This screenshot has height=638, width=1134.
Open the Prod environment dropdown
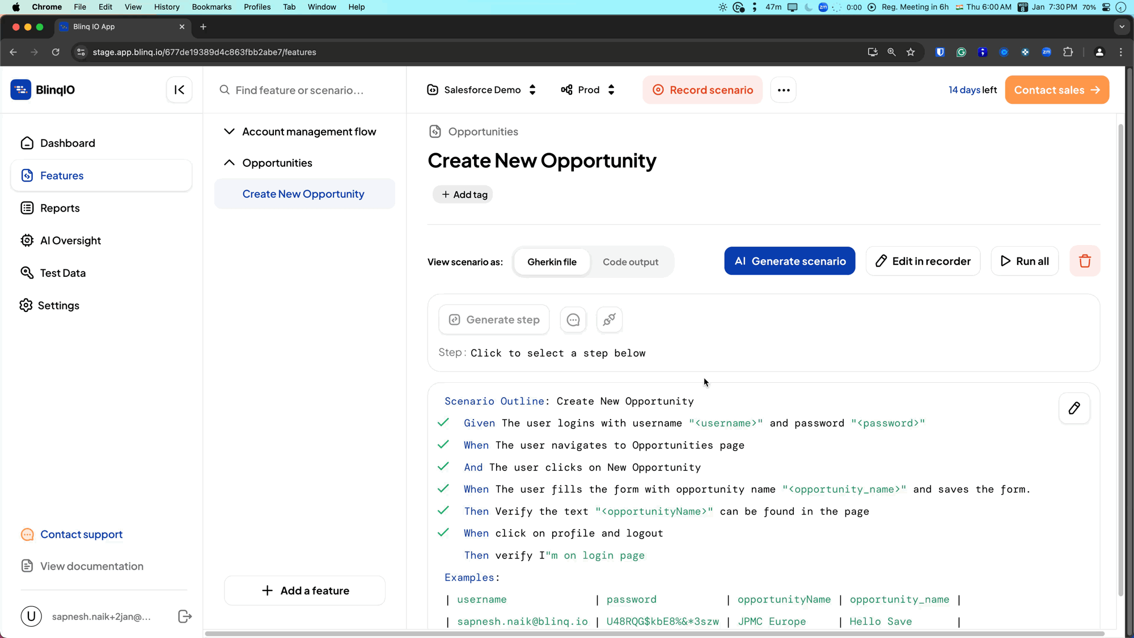tap(588, 90)
